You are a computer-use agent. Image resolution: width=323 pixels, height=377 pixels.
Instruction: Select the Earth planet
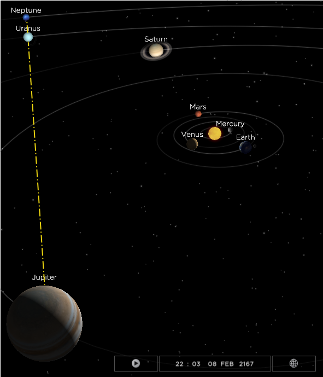coord(245,147)
